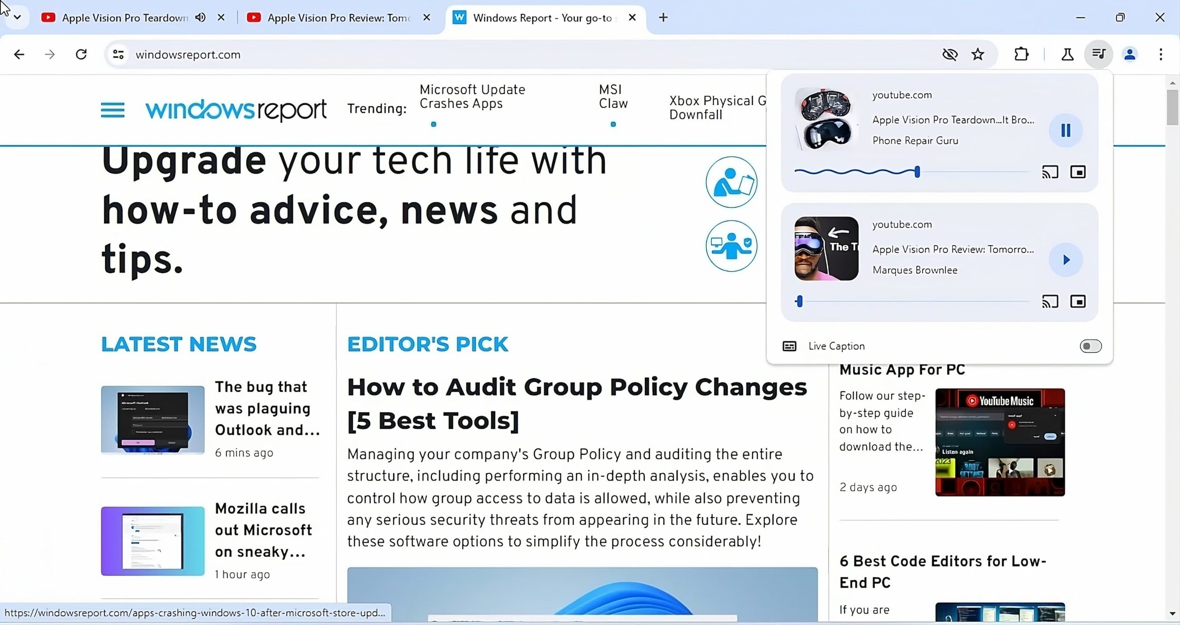Image resolution: width=1180 pixels, height=625 pixels.
Task: Click the 6 mins ago timestamp
Action: pos(244,453)
